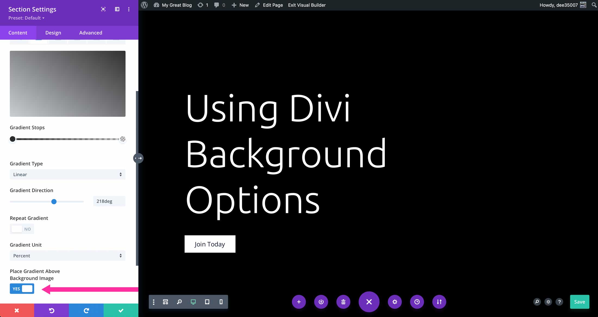Click the help question mark icon
The width and height of the screenshot is (598, 317).
tap(560, 302)
